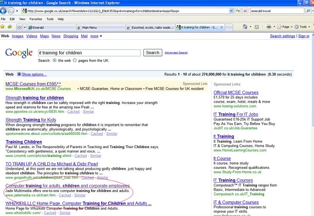Open the Favorites menu
314x216 pixels.
(x=36, y=19)
